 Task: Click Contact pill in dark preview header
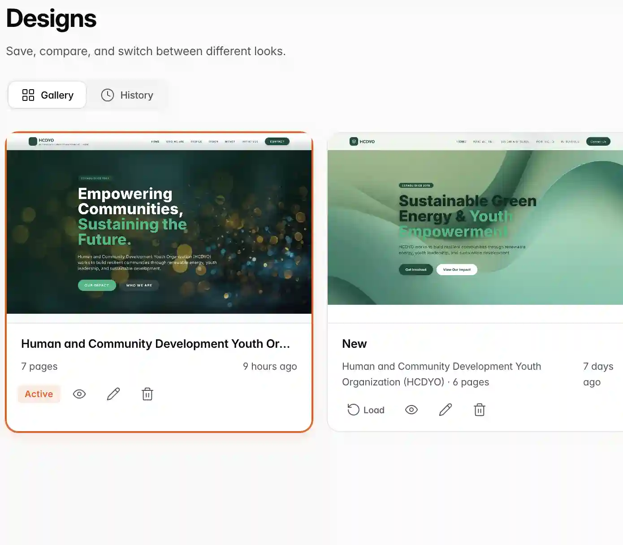[x=277, y=142]
